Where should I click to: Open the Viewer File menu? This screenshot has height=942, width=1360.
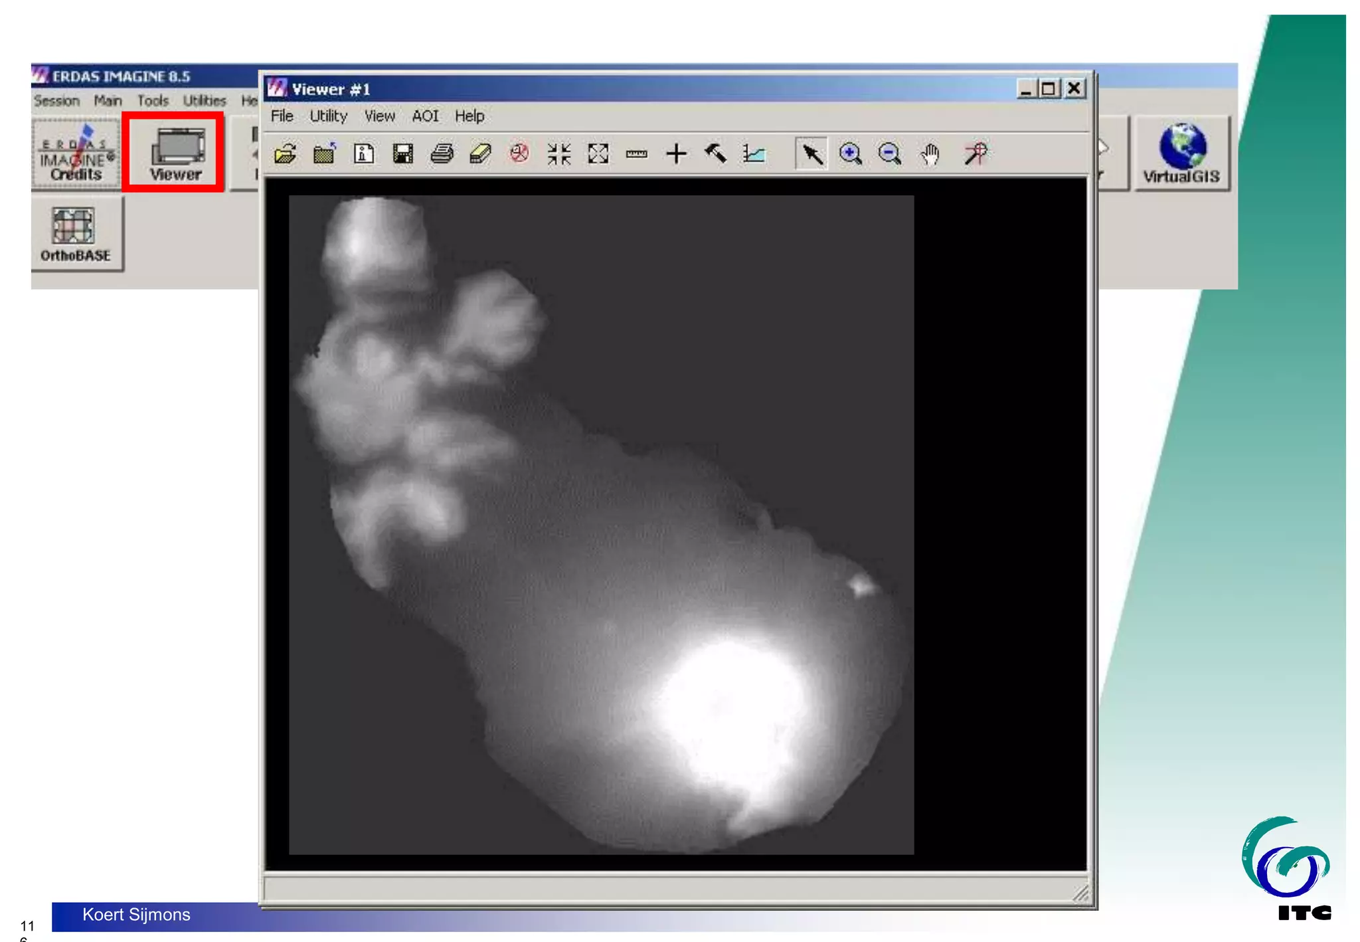(282, 116)
